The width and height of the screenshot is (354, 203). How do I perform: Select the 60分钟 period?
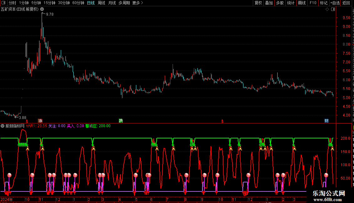[x=78, y=3]
